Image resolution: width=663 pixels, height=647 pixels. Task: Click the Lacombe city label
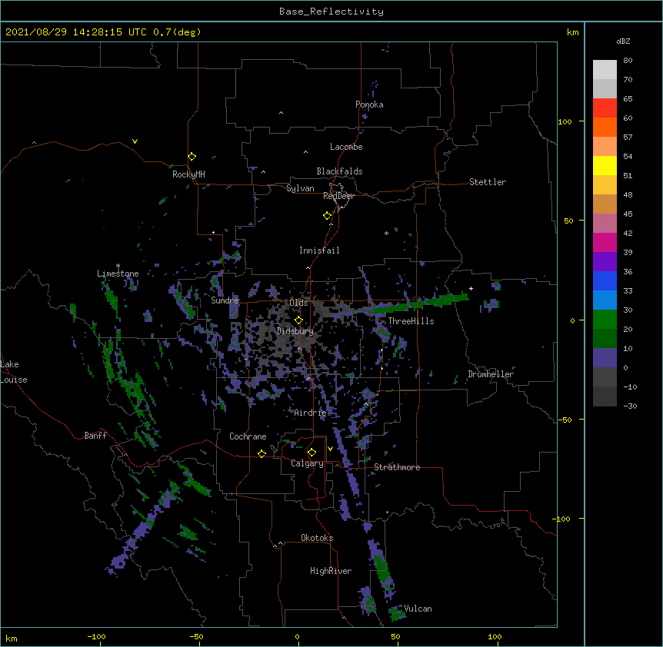tap(346, 147)
